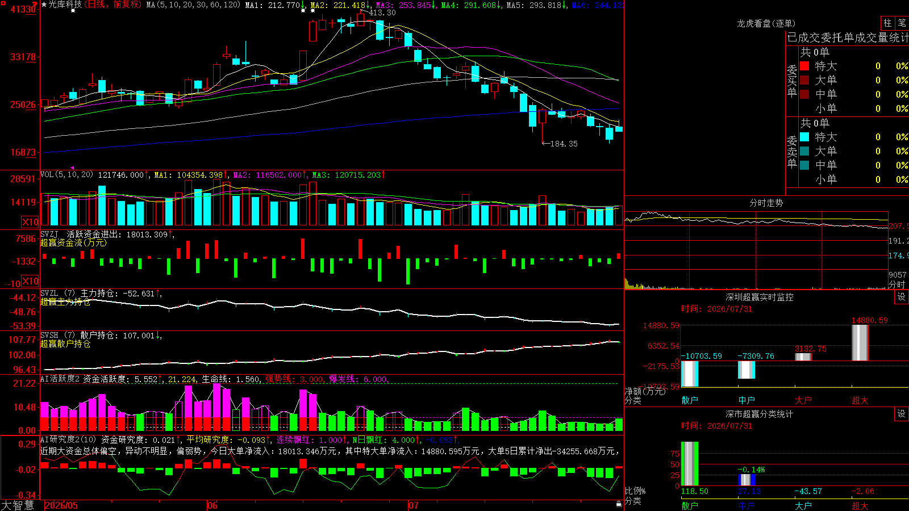This screenshot has height=511, width=909.
Task: Click the MA5: 293.818 value
Action: point(537,5)
